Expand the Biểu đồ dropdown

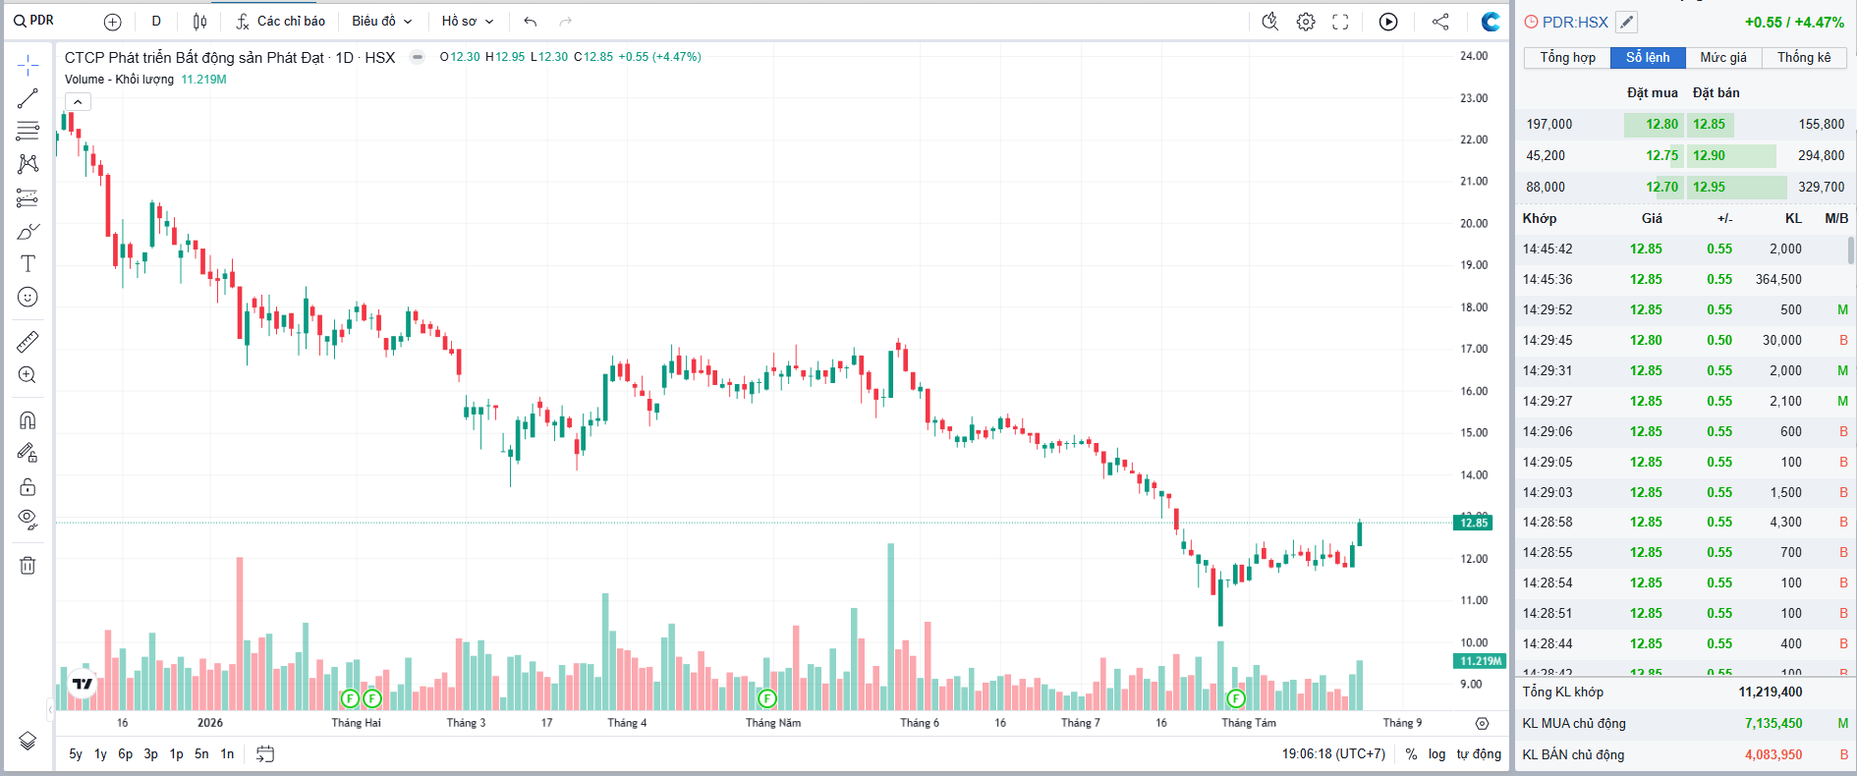(x=382, y=21)
